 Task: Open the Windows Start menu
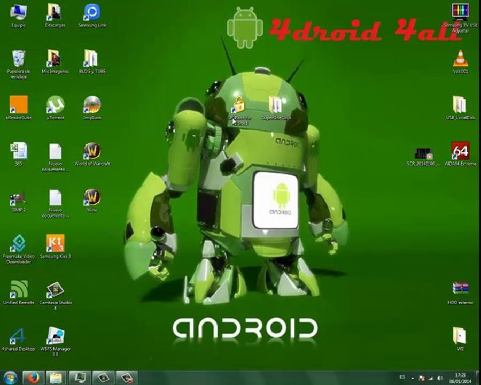coord(11,378)
